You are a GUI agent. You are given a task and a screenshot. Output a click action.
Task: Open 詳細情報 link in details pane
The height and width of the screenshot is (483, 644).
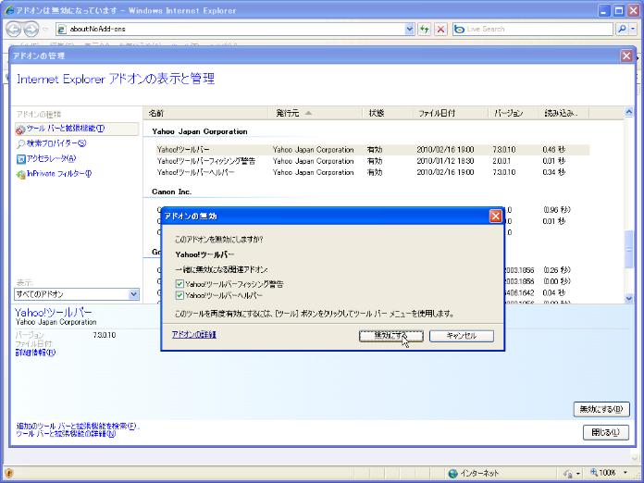click(35, 353)
